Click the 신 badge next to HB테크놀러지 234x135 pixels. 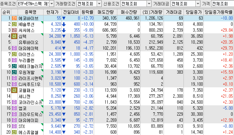click(14, 66)
